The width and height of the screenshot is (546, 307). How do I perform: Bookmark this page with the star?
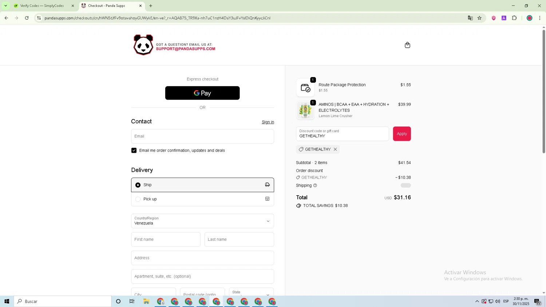point(479,18)
